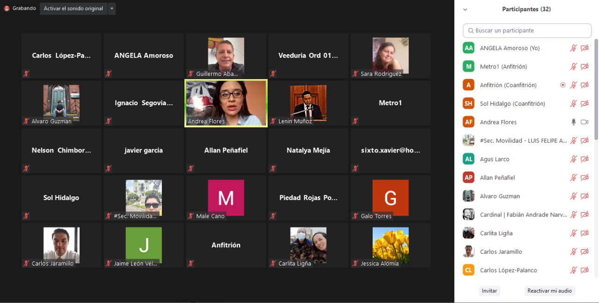Click Alvaro Guzman's photo avatar in participants list
The height and width of the screenshot is (303, 599).
point(468,196)
